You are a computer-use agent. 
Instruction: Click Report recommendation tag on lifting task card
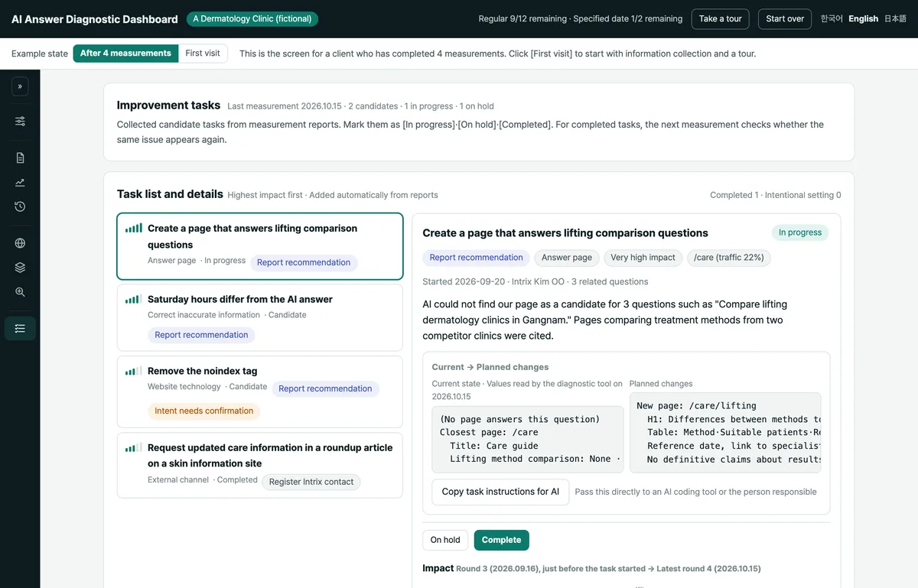click(x=304, y=262)
